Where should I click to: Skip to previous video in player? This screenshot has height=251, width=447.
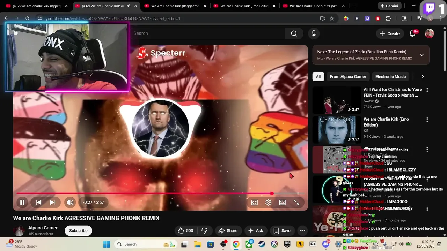tap(39, 202)
